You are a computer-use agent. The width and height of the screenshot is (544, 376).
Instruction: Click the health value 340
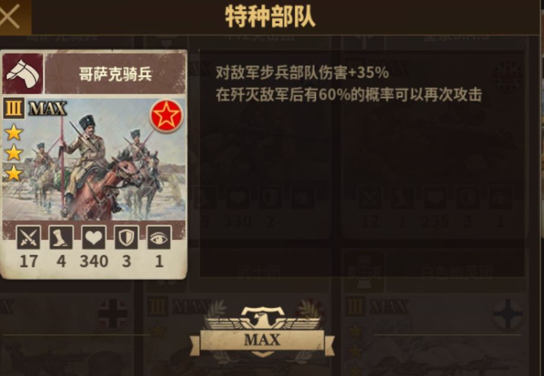94,261
